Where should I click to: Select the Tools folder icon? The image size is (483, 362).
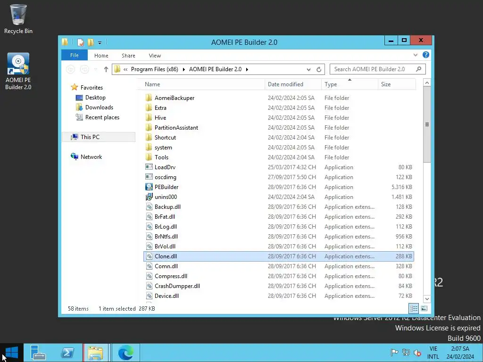pyautogui.click(x=149, y=157)
